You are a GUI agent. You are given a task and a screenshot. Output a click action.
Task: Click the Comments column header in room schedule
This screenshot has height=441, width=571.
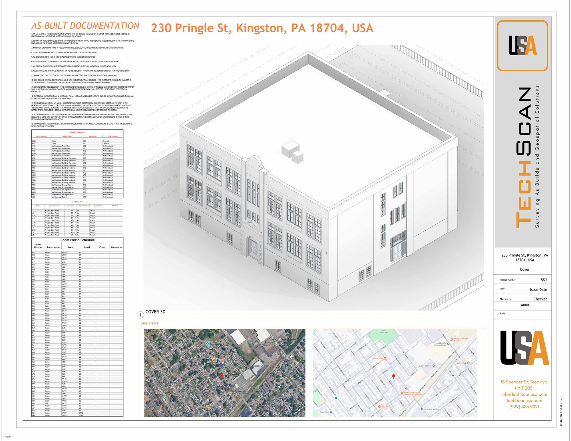point(116,247)
